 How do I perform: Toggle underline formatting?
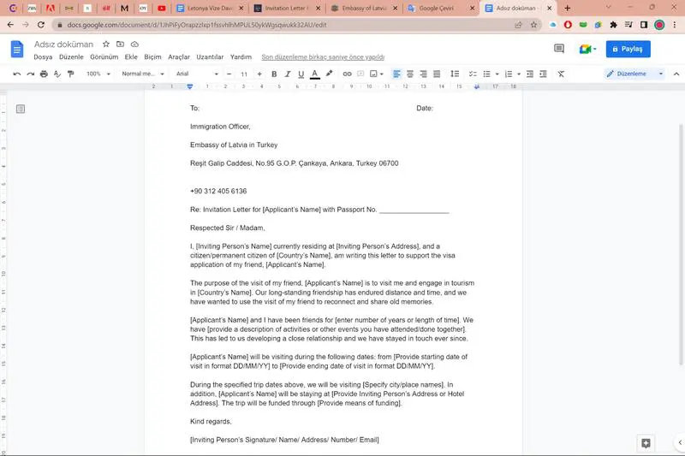pos(301,74)
